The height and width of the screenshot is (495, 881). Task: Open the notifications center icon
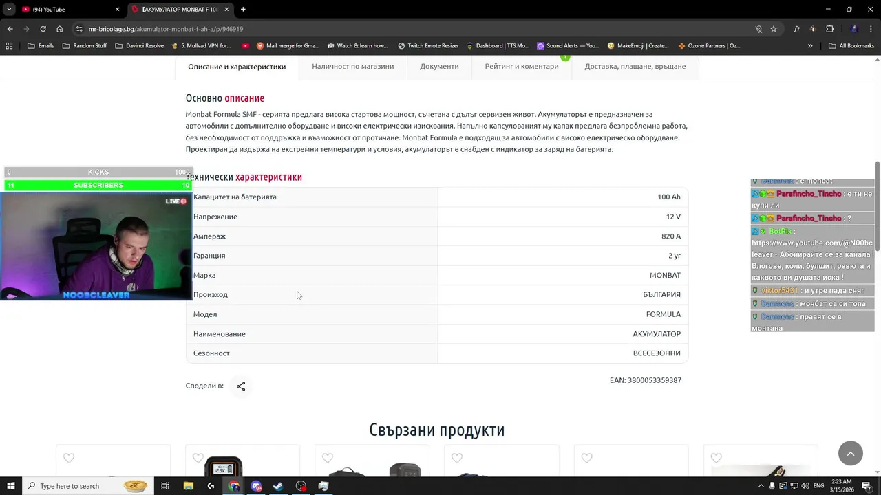point(867,486)
